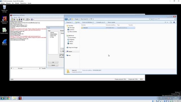This screenshot has height=102, width=181.
Task: Select Equipo in Explorer sidebar
Action: point(69,52)
